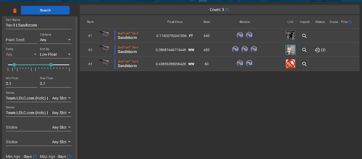Click the History column header
The height and width of the screenshot is (159, 362).
click(x=320, y=22)
